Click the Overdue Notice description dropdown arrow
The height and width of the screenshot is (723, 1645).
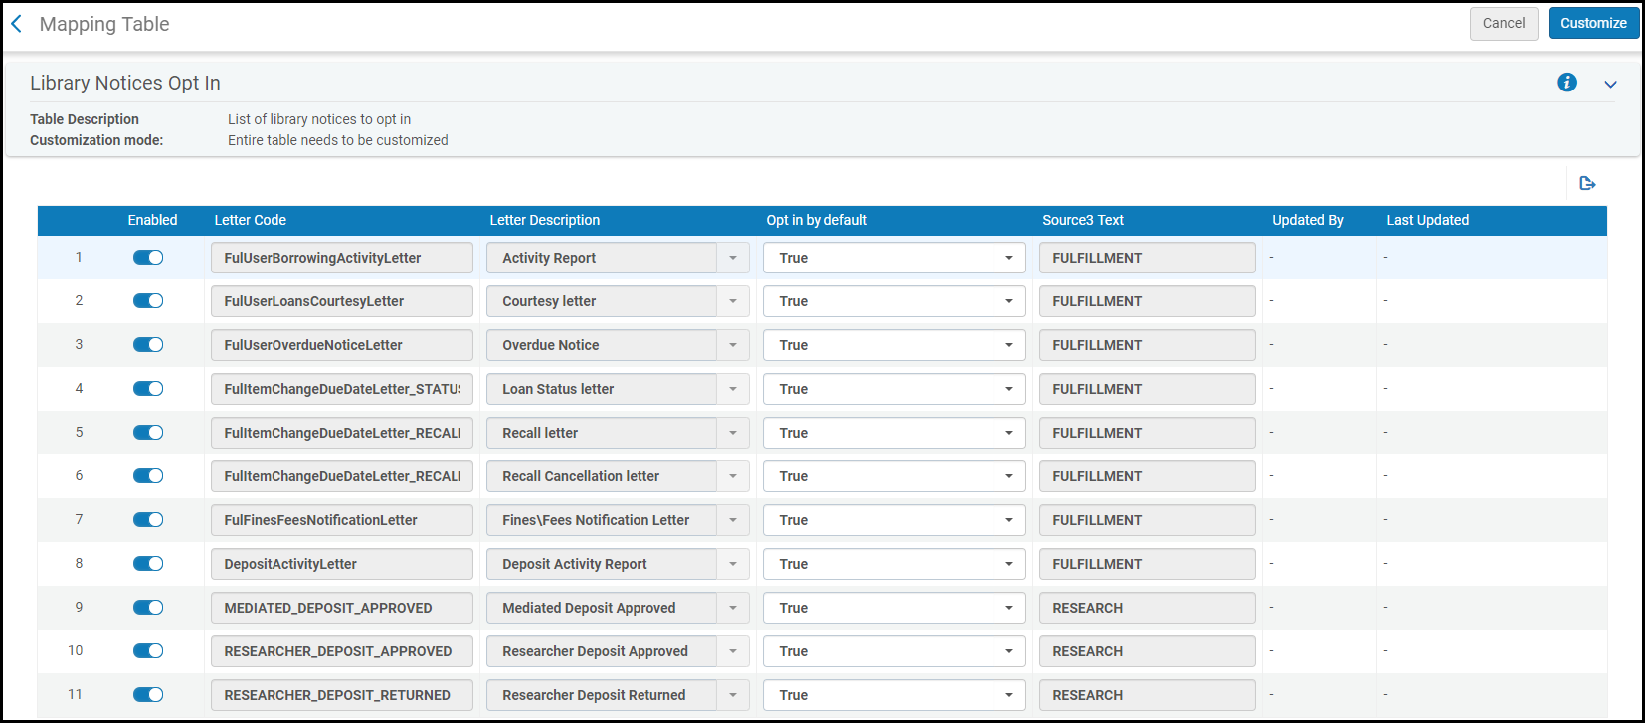(733, 345)
